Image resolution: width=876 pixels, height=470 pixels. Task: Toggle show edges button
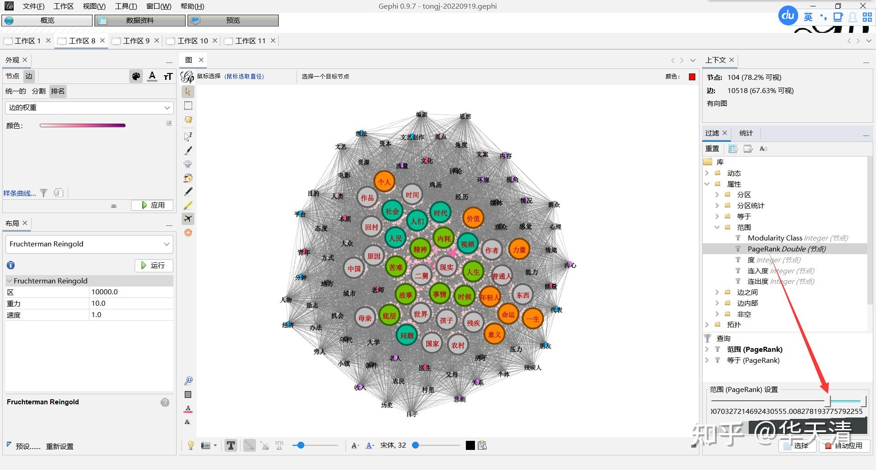(x=249, y=445)
